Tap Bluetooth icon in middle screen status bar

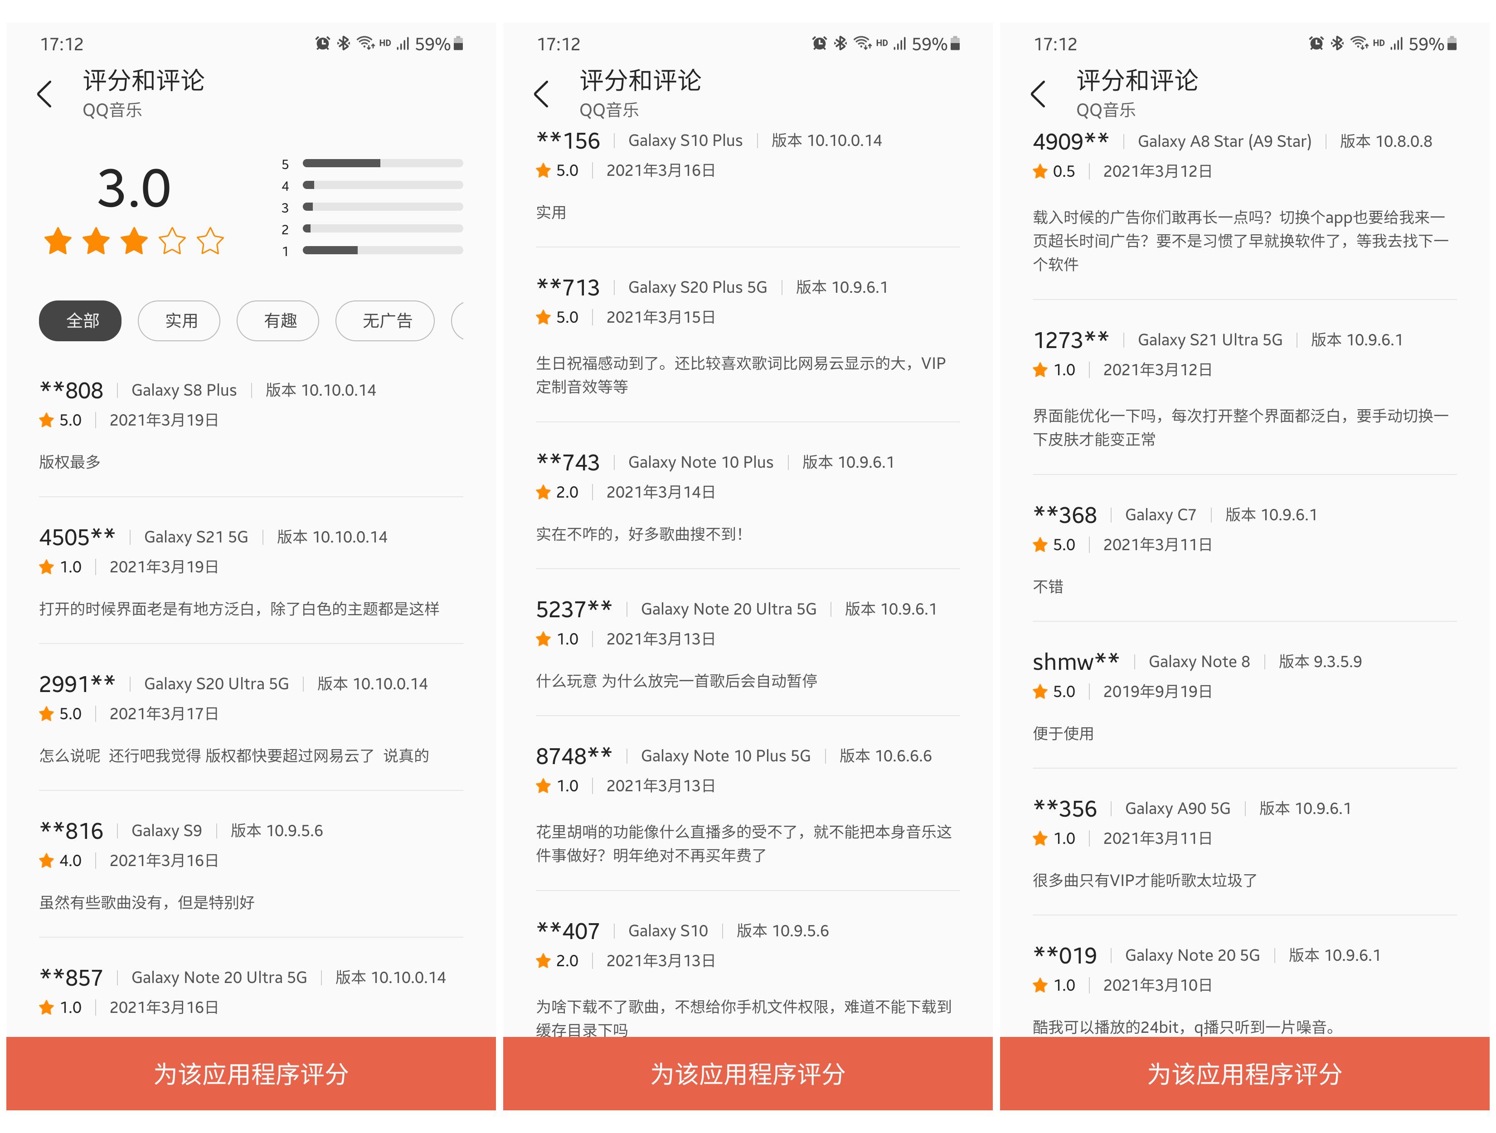[x=840, y=44]
